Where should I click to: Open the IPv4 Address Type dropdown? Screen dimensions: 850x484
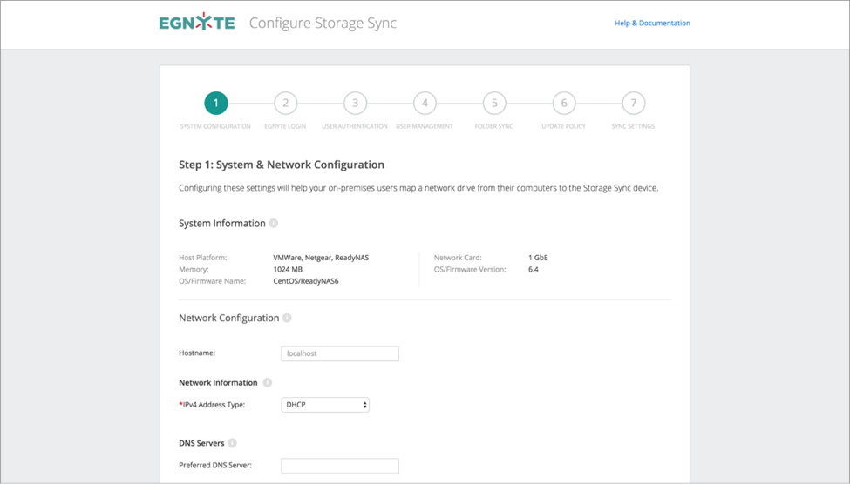click(325, 405)
